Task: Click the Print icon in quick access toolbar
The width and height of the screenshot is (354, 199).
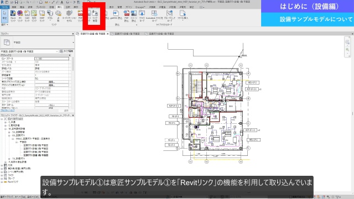Action: pyautogui.click(x=40, y=2)
